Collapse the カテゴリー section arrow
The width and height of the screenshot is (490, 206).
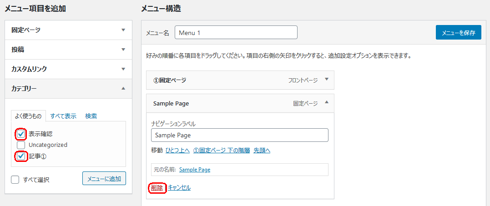(123, 88)
